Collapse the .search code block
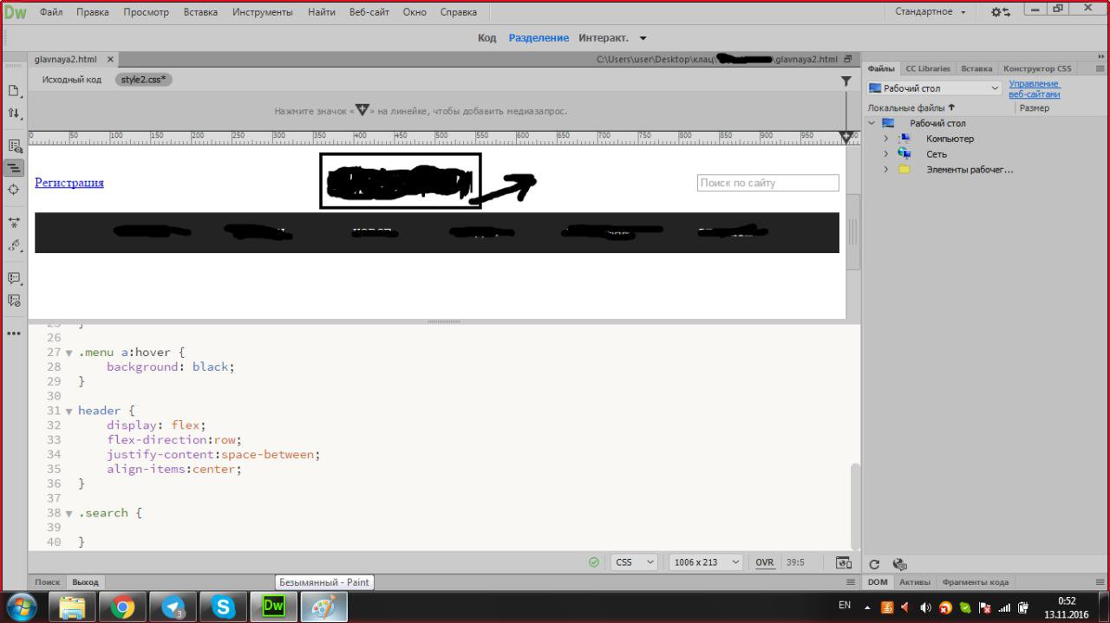 69,513
